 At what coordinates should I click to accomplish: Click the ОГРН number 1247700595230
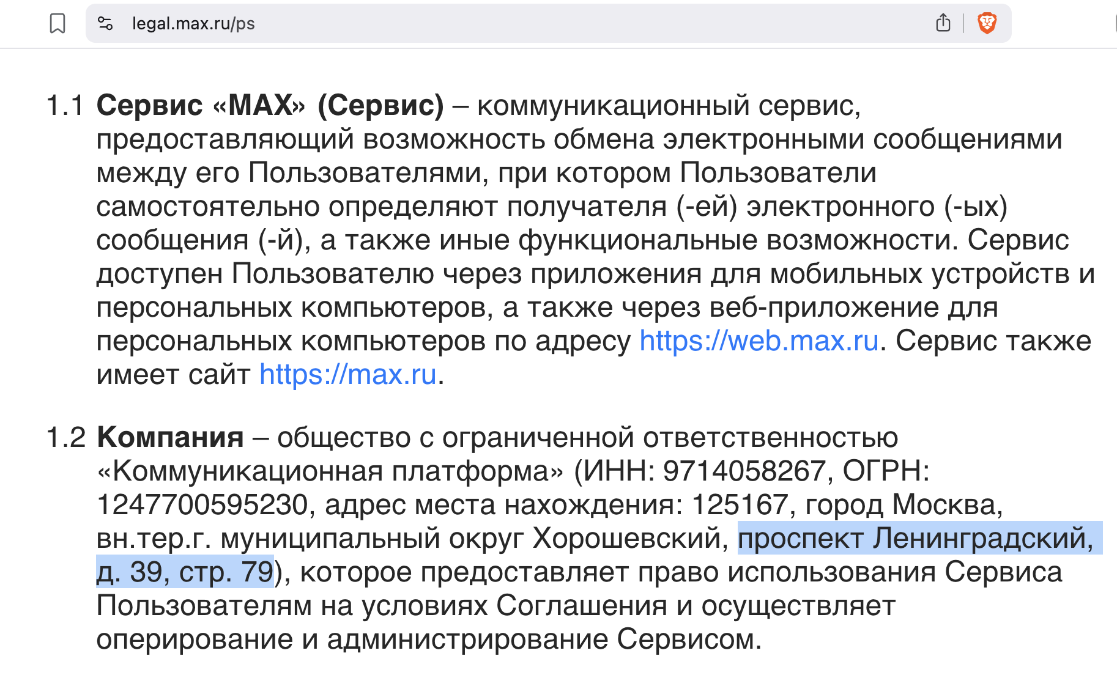tap(202, 505)
